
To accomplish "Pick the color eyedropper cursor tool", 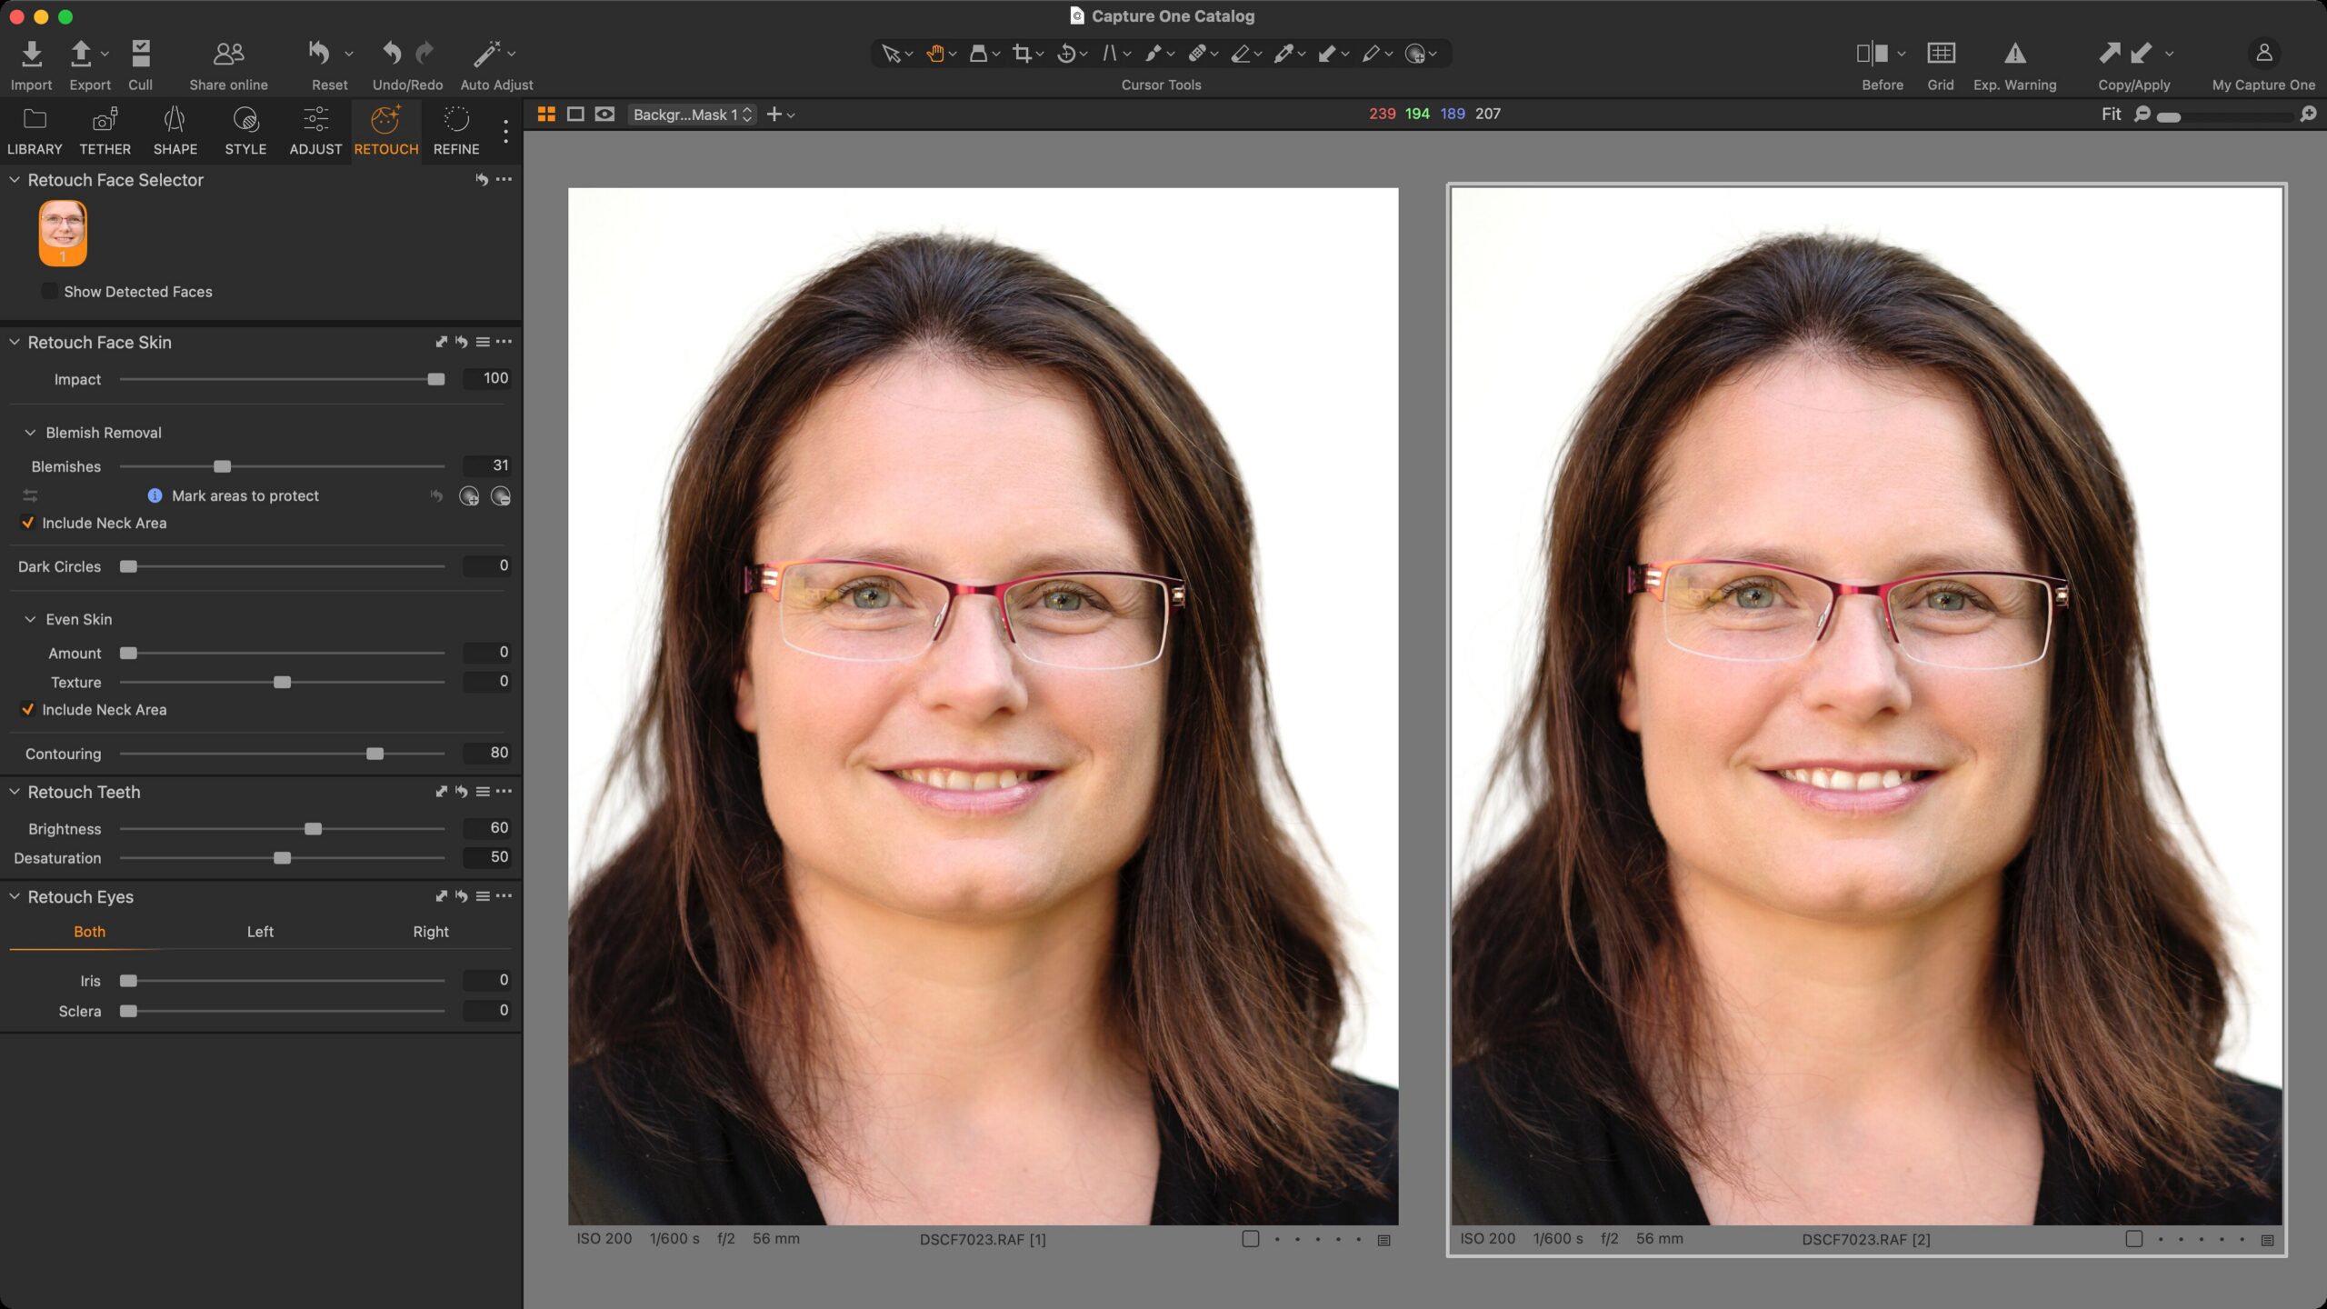I will click(1285, 55).
